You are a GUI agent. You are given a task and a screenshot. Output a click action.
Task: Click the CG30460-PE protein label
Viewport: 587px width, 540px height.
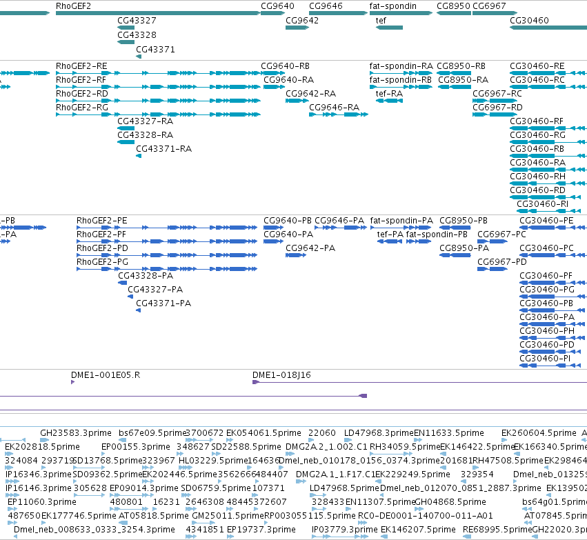[546, 221]
